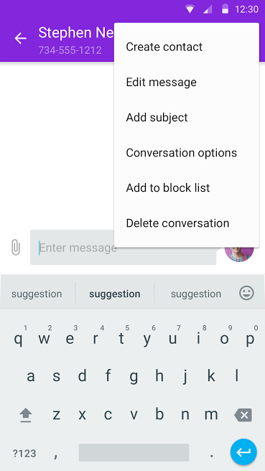Tap the shift arrow key
265x471 pixels.
[26, 416]
